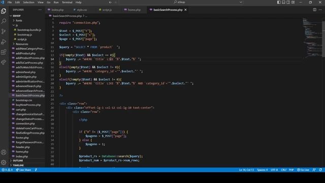Toggle the bottom panel layout button
The height and width of the screenshot is (183, 325).
tap(283, 2)
